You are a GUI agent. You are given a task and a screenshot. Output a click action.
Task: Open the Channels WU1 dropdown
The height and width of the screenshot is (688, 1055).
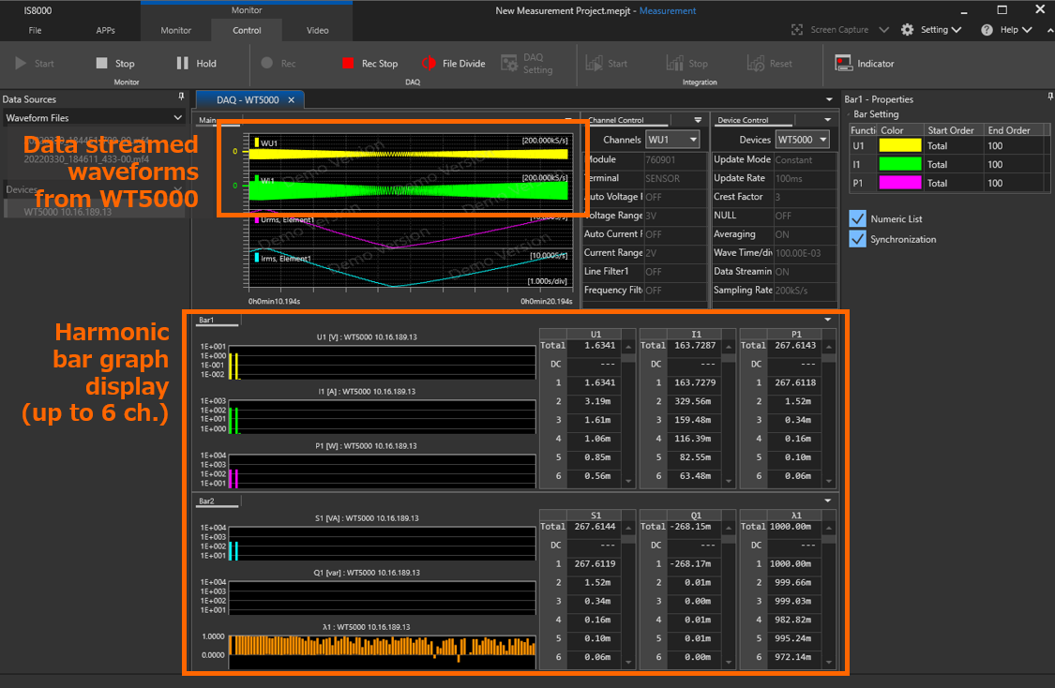(672, 140)
